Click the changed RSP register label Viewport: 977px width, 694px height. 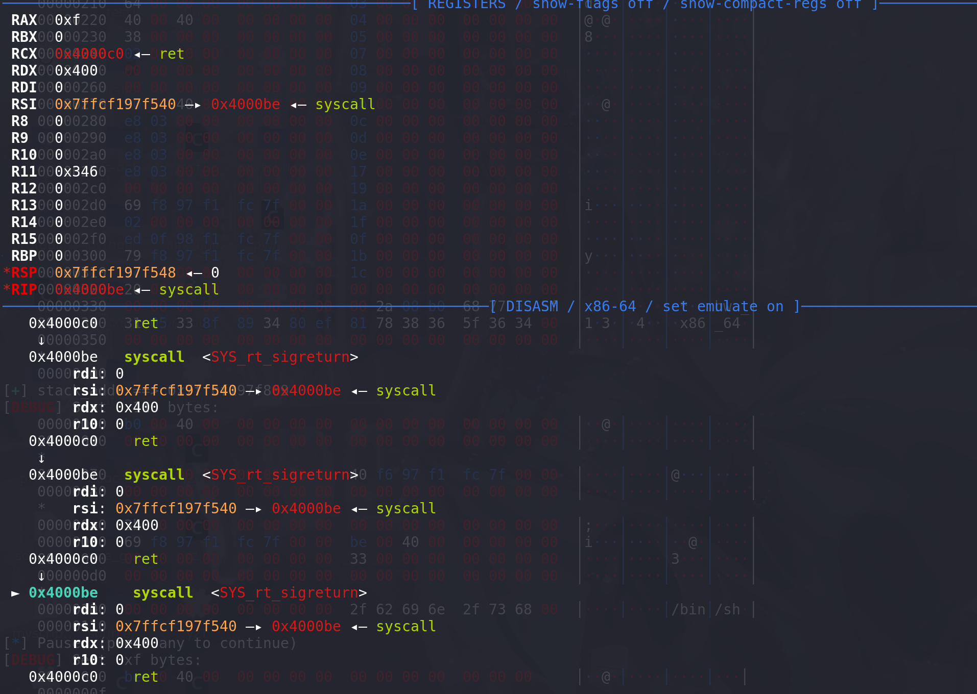point(24,272)
